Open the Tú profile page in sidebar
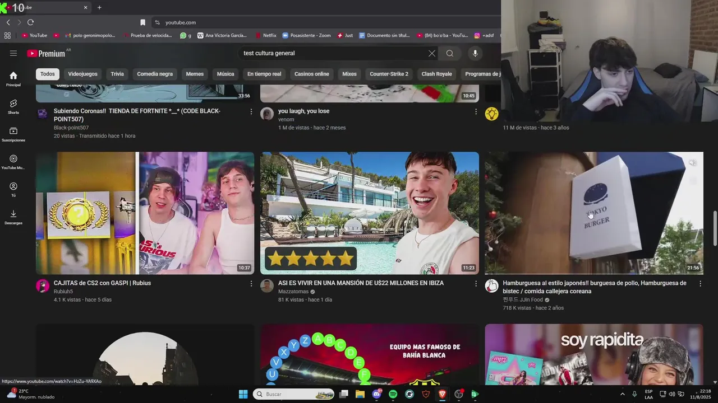This screenshot has width=718, height=403. click(13, 189)
